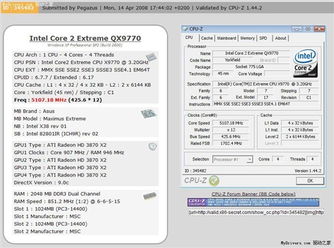
Task: Switch to the CPU tab
Action: [x=189, y=37]
